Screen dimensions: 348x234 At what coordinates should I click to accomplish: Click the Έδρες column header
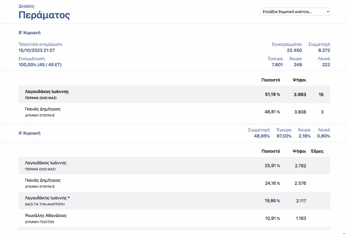tap(317, 151)
